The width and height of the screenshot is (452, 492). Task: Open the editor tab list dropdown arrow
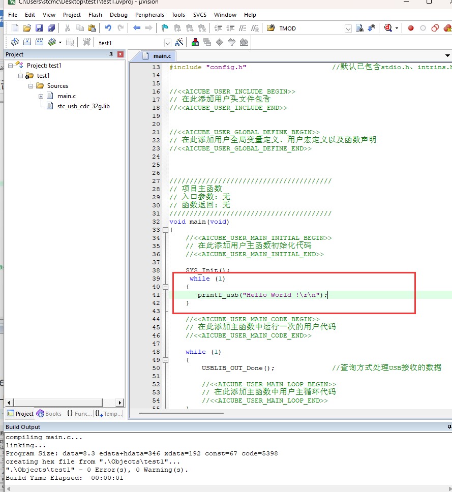[x=447, y=56]
